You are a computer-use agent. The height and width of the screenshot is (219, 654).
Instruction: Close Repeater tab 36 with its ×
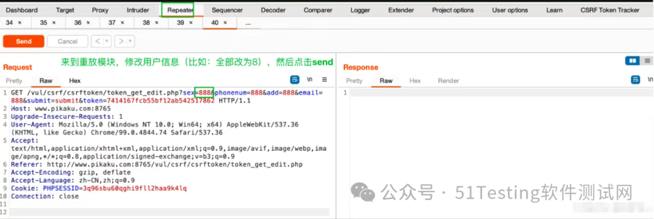click(x=88, y=23)
